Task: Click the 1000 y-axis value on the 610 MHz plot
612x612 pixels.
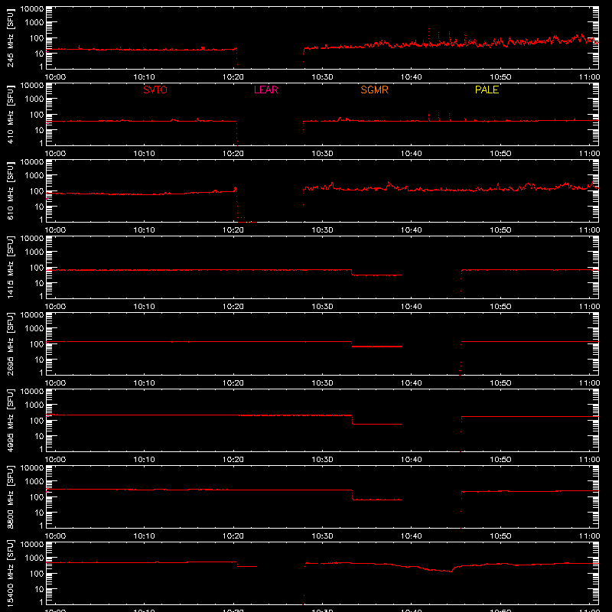Action: (34, 176)
